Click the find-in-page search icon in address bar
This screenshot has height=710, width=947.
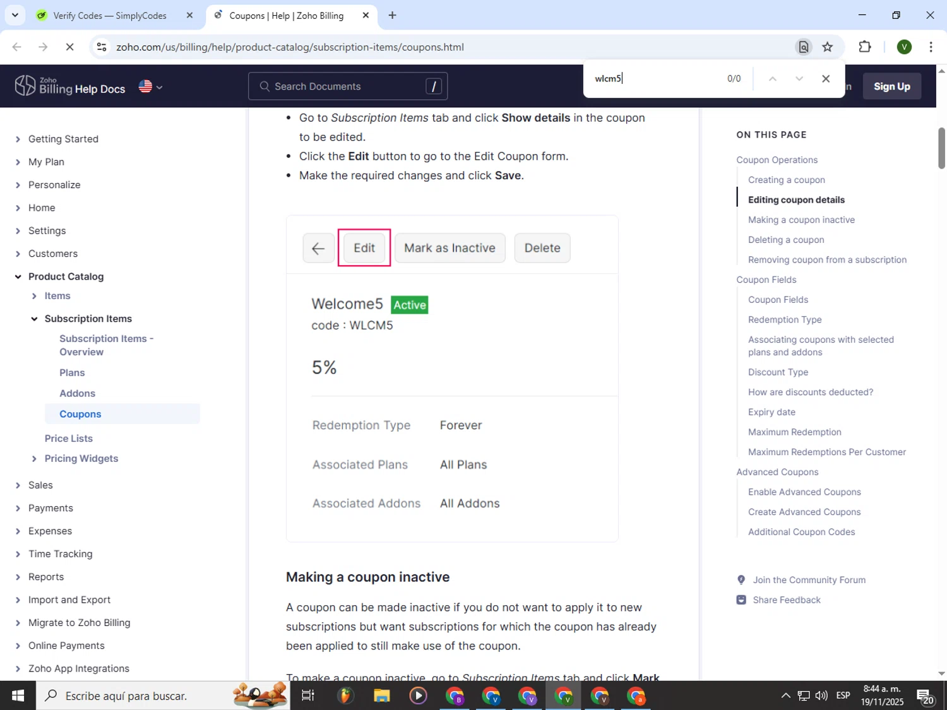point(804,47)
